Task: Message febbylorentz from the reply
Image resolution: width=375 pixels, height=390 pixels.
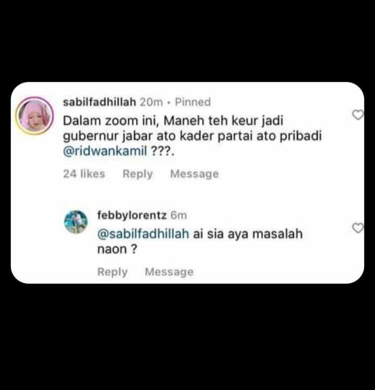Action: coord(169,272)
